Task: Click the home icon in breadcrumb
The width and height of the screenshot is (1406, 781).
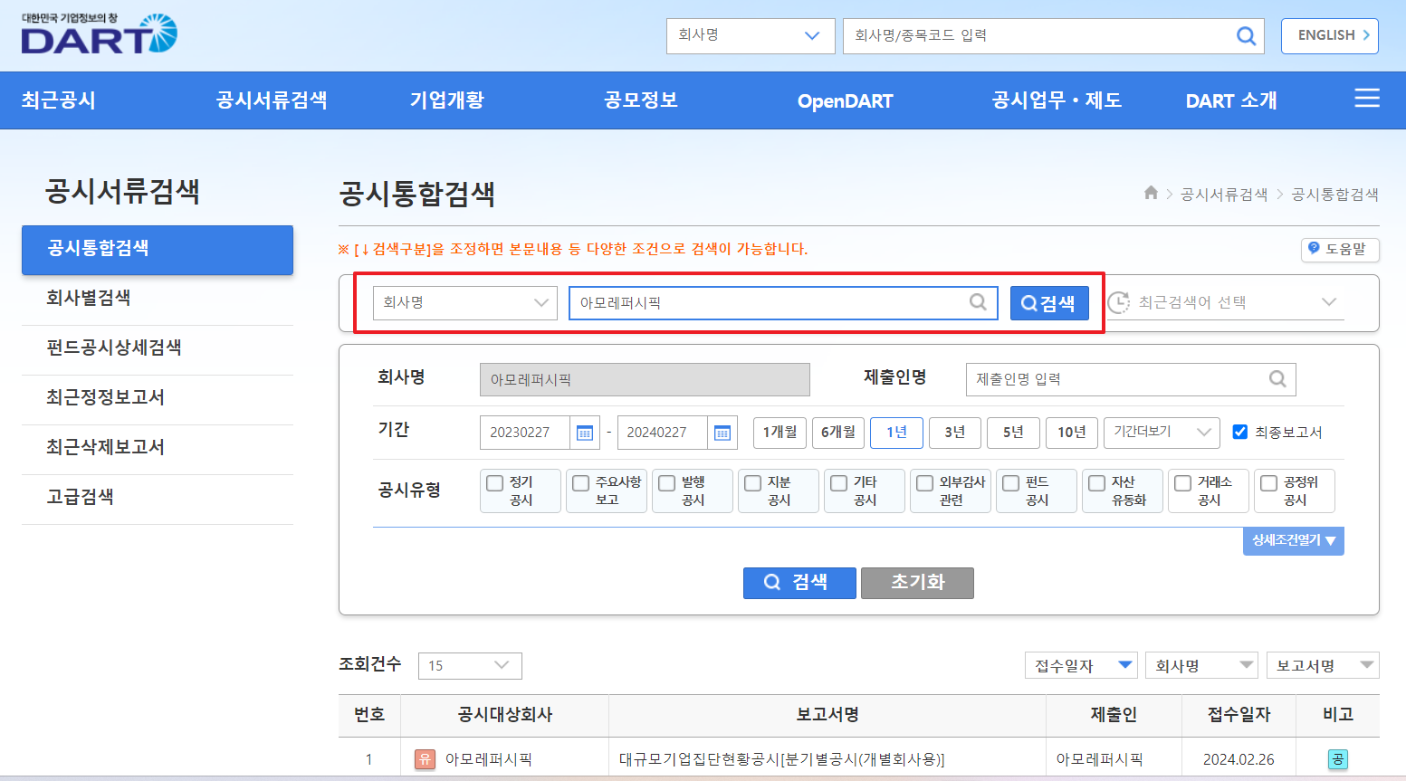Action: pyautogui.click(x=1151, y=193)
